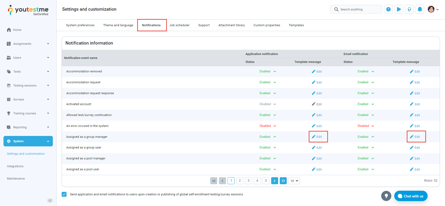Switch to the Job scheduler tab
The image size is (445, 206).
pos(179,25)
